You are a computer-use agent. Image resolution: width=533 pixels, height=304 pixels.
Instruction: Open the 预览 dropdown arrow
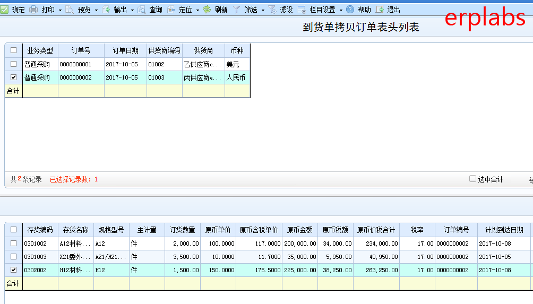point(96,10)
